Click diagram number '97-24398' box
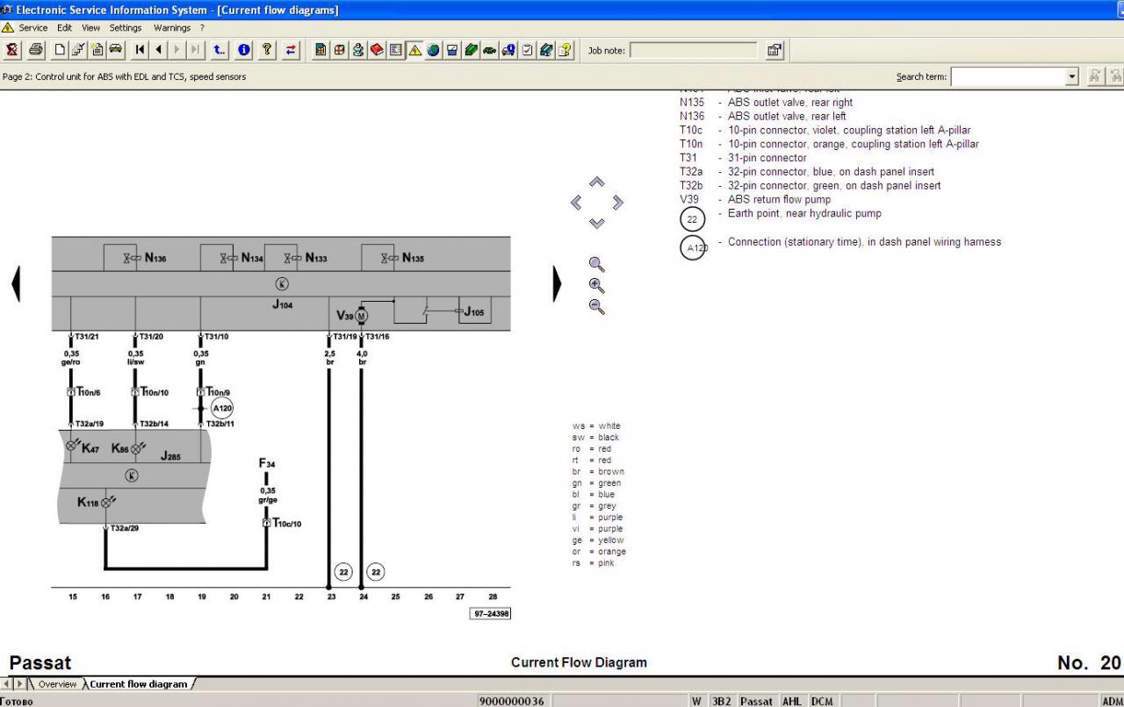 (490, 613)
